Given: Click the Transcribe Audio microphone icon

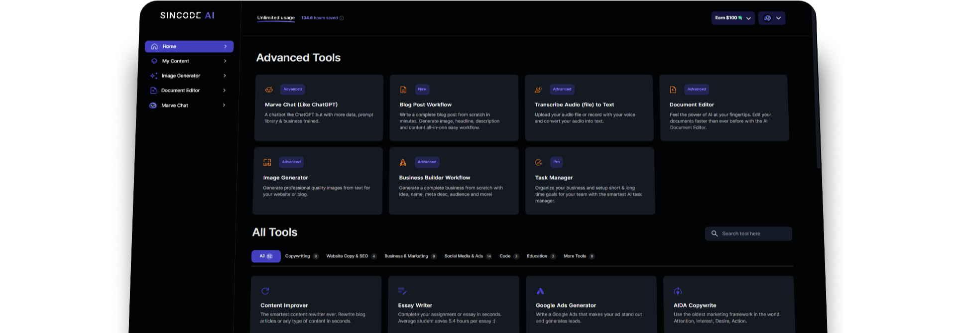Looking at the screenshot, I should [538, 90].
